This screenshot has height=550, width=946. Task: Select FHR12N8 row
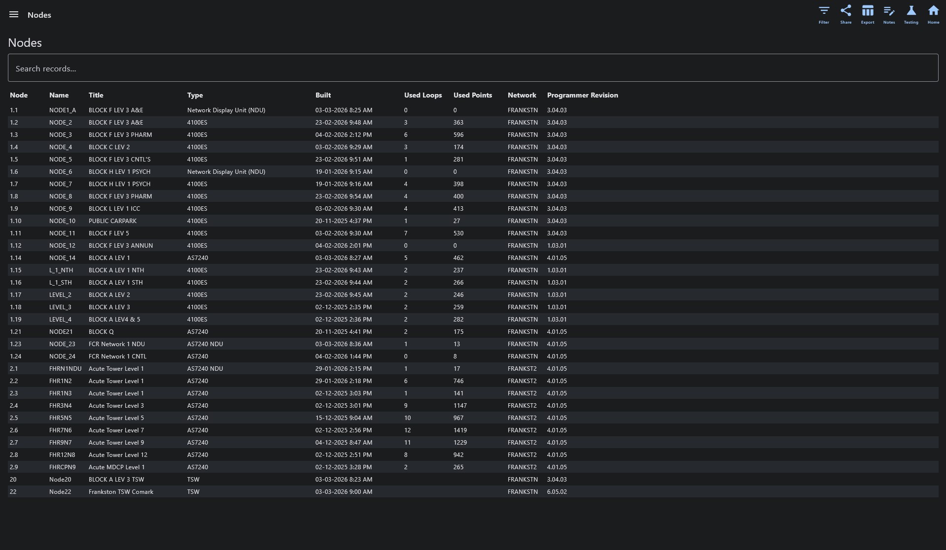tap(473, 455)
